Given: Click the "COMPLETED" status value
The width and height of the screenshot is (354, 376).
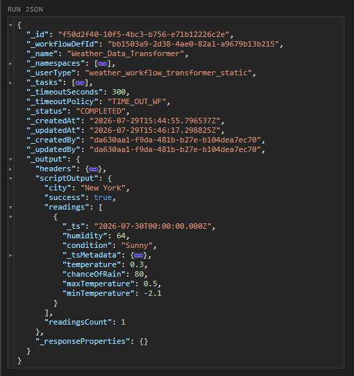Looking at the screenshot, I should point(101,111).
